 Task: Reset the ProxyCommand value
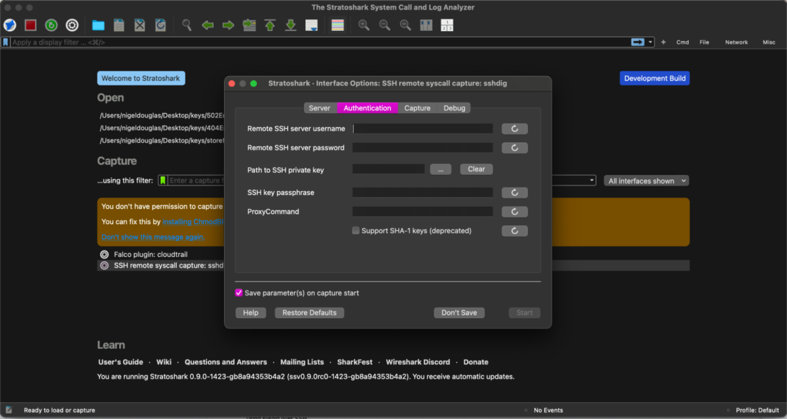coord(515,212)
